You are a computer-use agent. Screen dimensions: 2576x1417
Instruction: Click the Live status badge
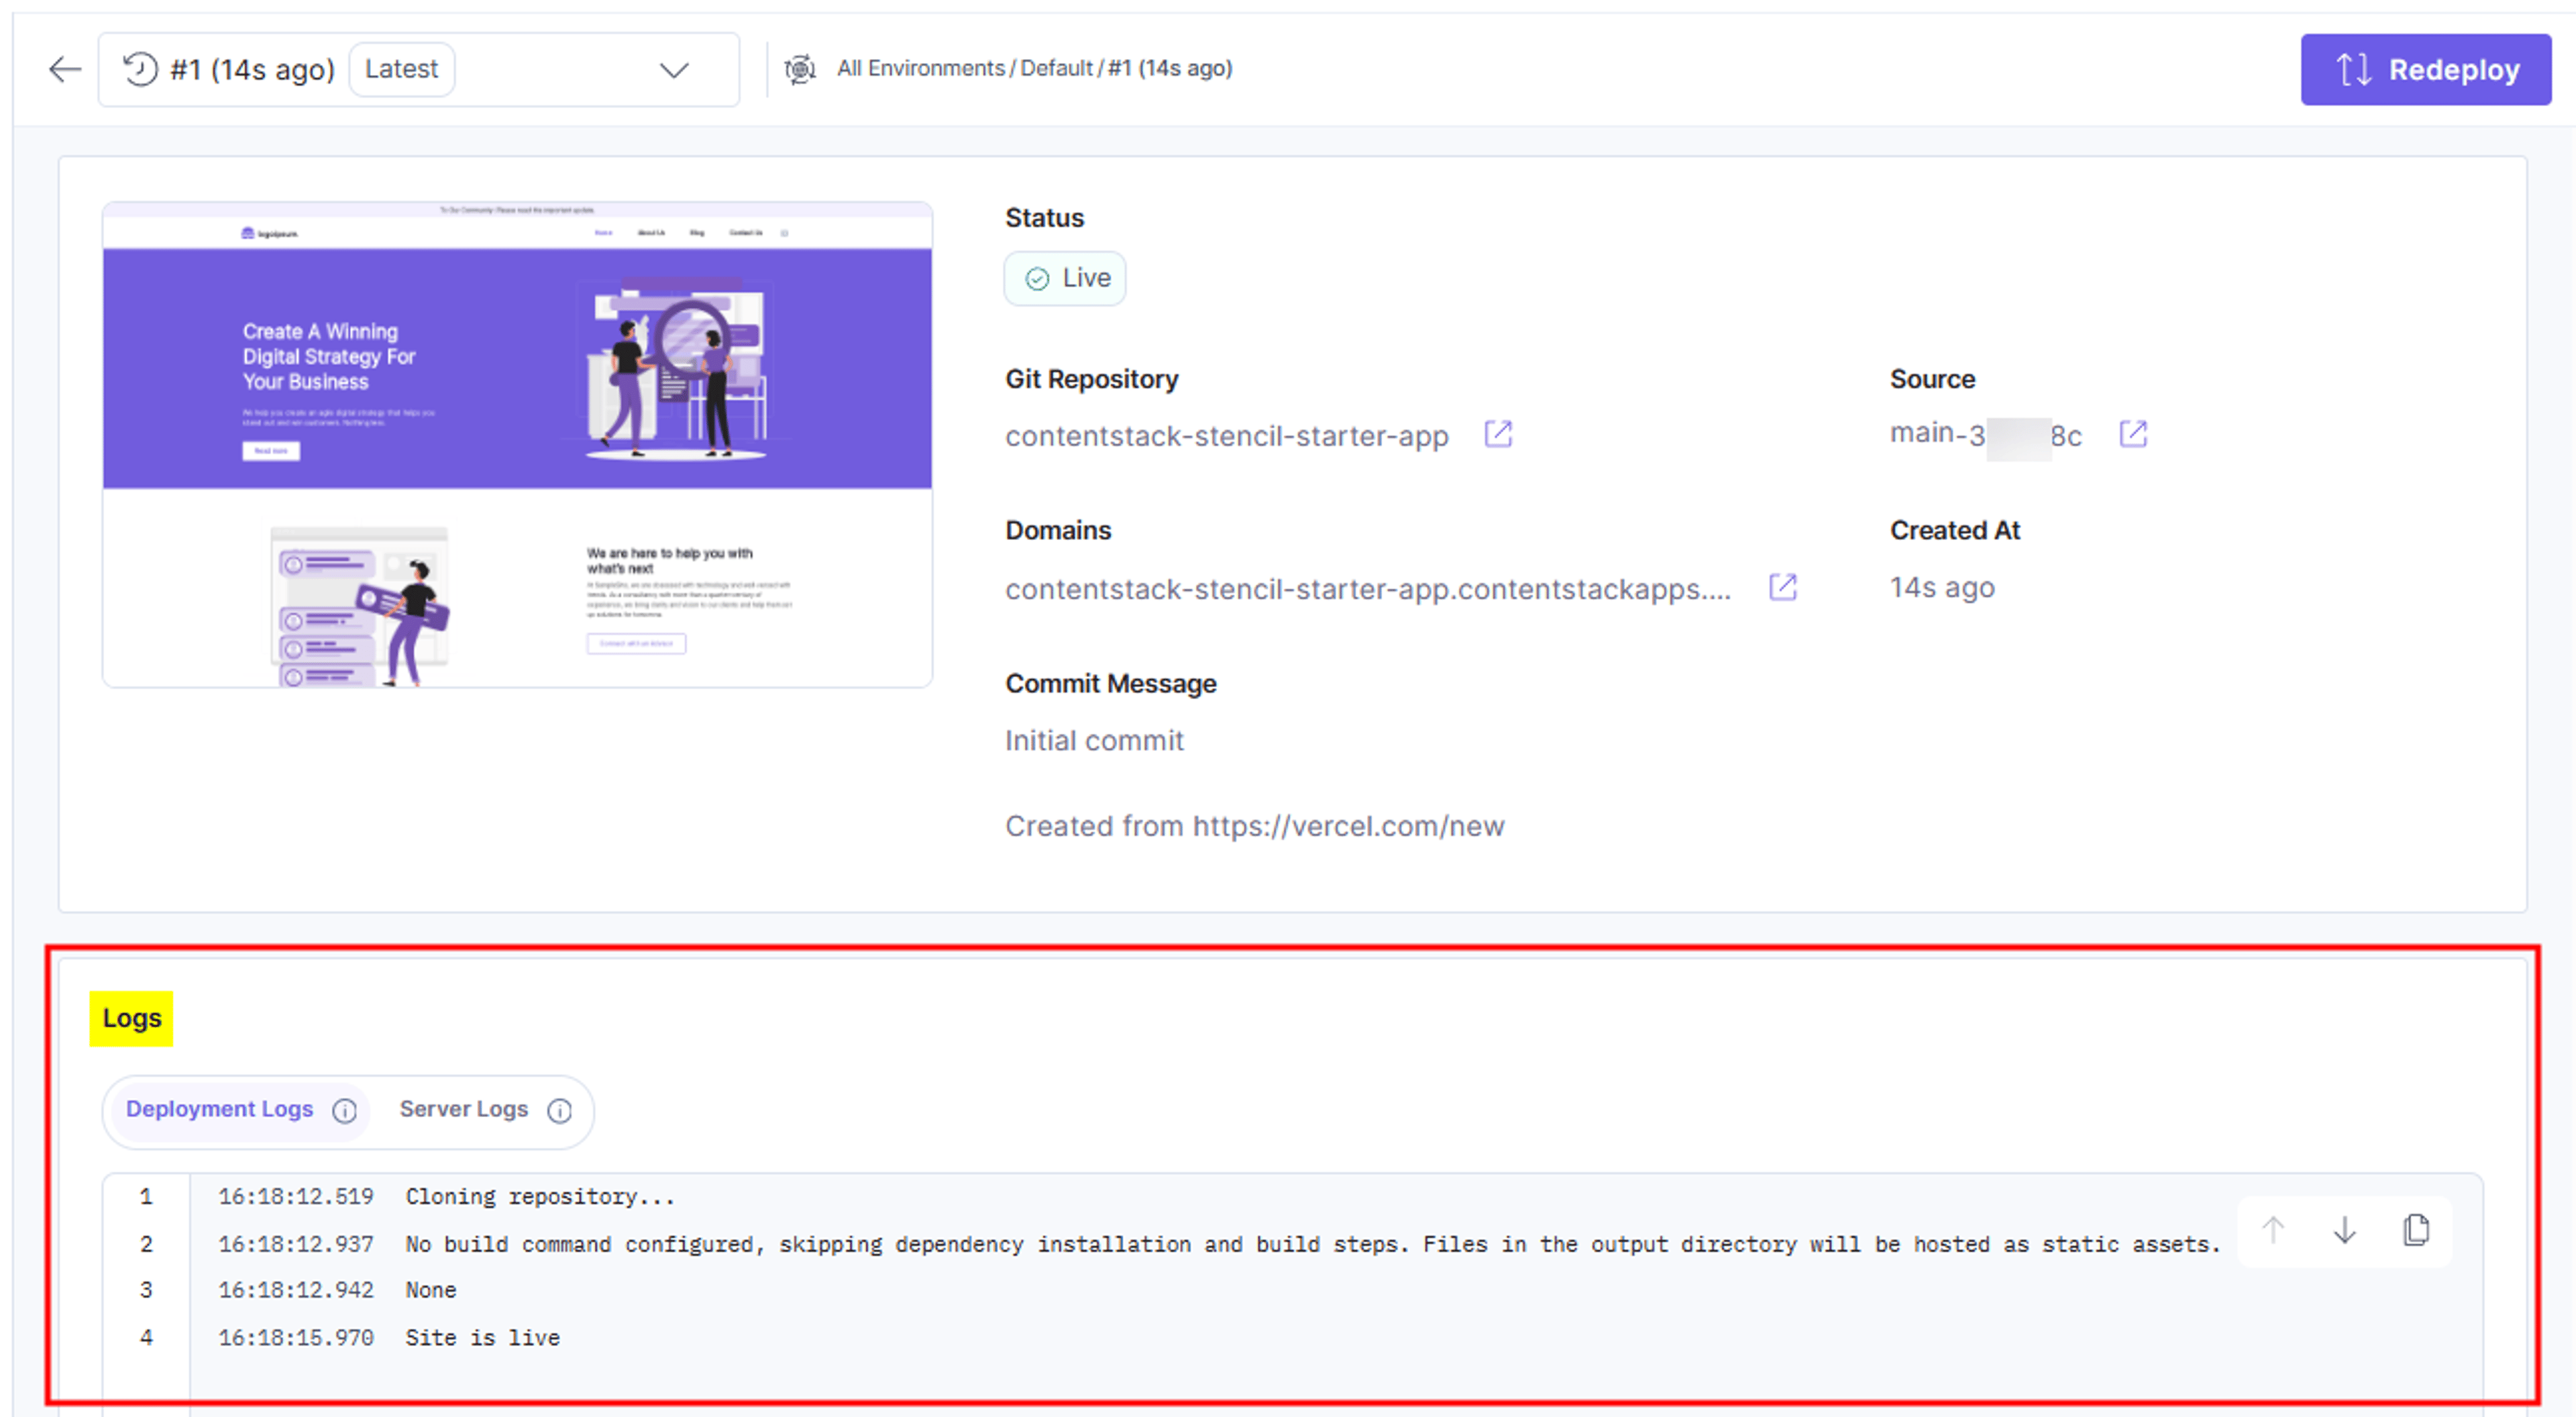tap(1065, 278)
